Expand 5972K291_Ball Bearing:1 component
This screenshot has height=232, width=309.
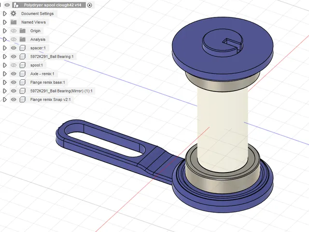point(5,57)
